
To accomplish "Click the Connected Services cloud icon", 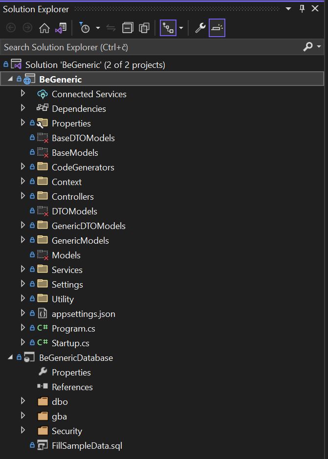I will (43, 94).
